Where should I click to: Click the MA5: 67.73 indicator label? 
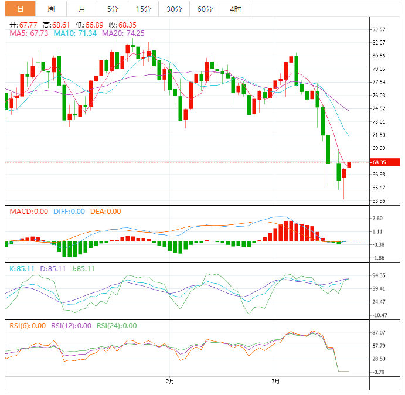(29, 33)
